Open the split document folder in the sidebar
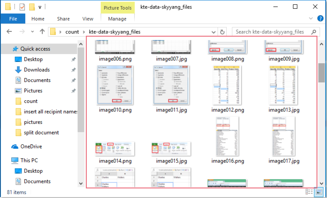 (41, 133)
